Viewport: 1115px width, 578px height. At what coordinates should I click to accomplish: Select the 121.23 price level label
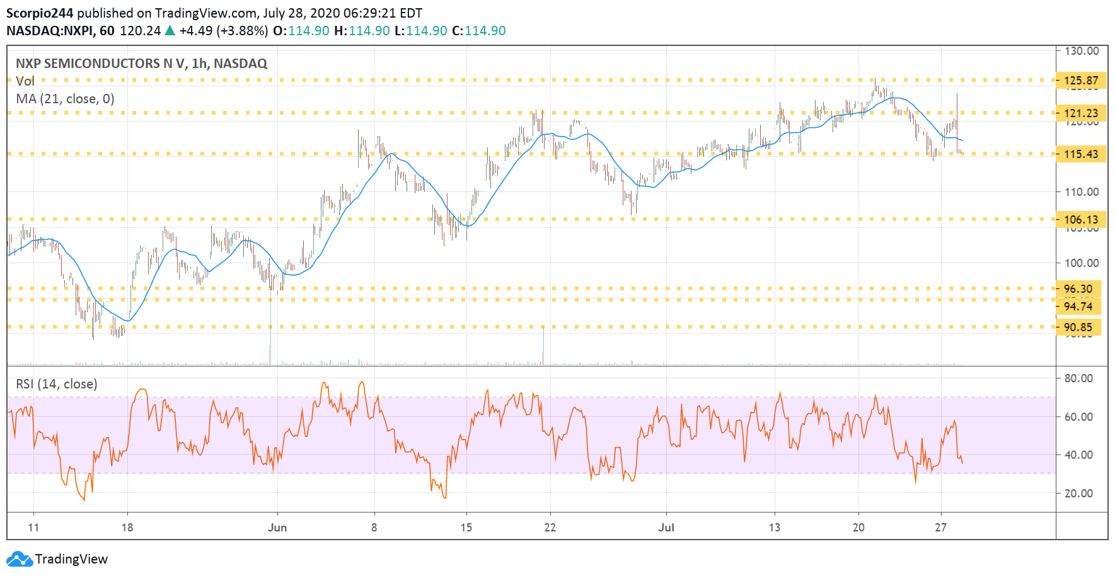coord(1081,113)
